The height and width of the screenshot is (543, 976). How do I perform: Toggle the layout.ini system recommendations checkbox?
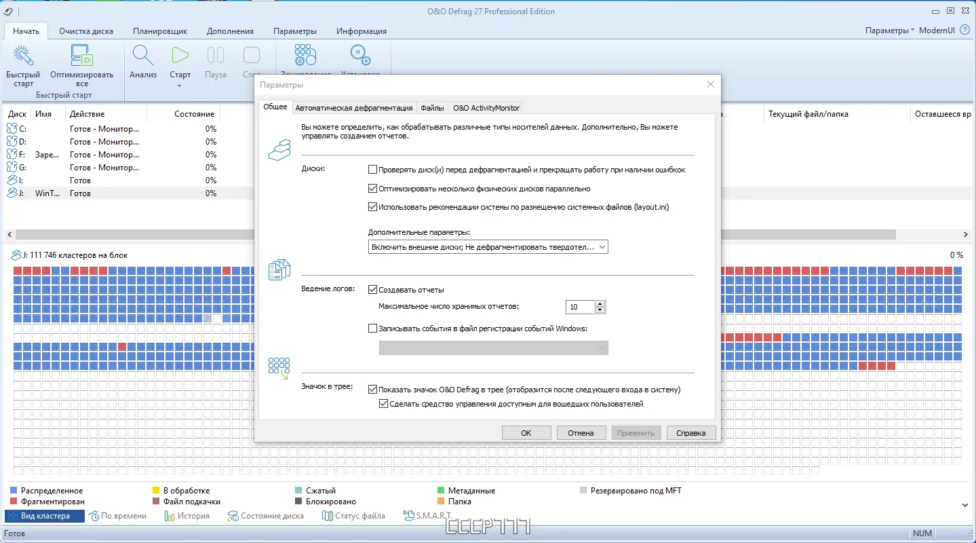tap(372, 207)
